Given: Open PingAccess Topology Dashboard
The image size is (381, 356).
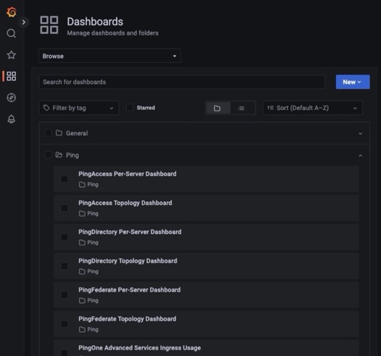Looking at the screenshot, I should coord(125,203).
